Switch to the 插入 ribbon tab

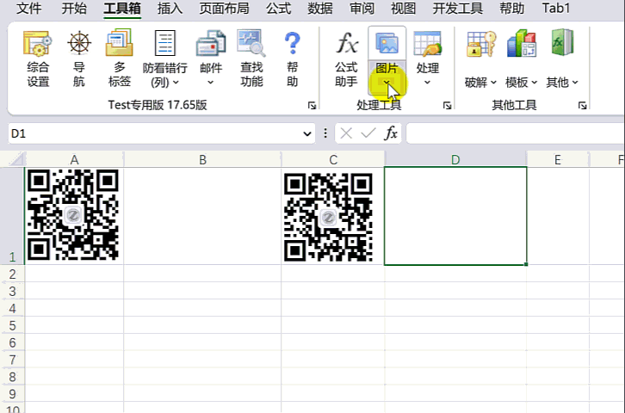[170, 9]
